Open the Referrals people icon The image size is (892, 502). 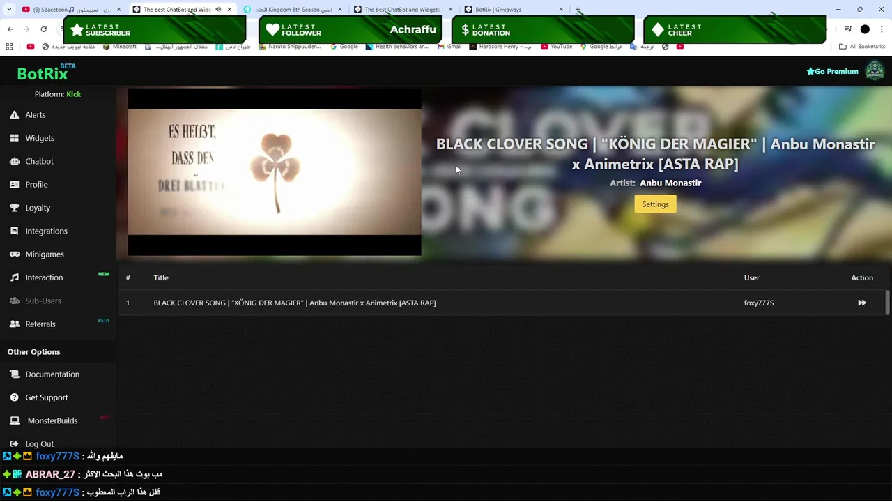[14, 324]
